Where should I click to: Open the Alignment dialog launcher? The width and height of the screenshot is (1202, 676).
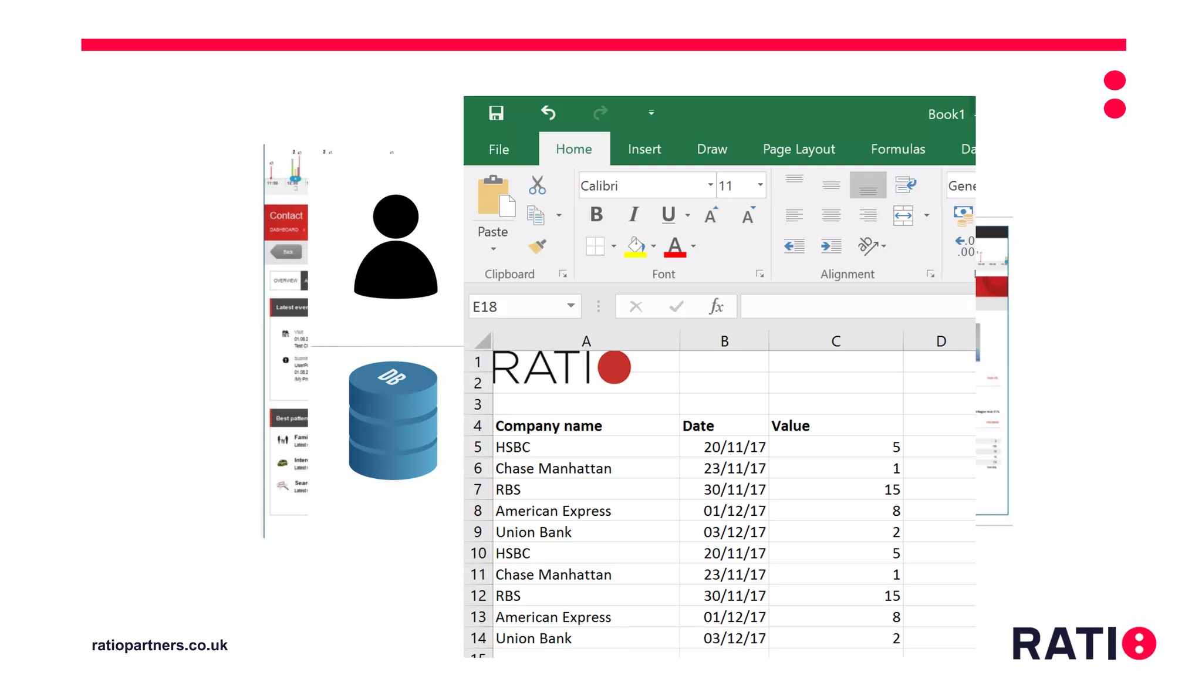(x=930, y=274)
